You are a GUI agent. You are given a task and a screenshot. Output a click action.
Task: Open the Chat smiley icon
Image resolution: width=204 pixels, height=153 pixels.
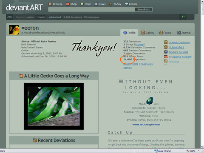click(x=82, y=4)
